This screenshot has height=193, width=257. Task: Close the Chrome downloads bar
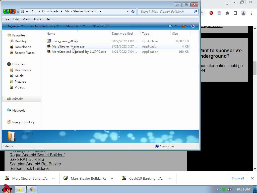pos(252,178)
